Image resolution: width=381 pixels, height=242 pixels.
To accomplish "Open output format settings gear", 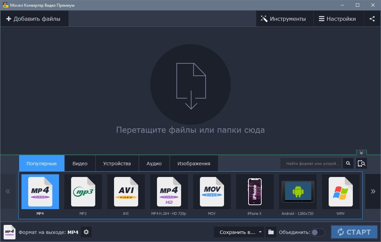I will pyautogui.click(x=86, y=232).
